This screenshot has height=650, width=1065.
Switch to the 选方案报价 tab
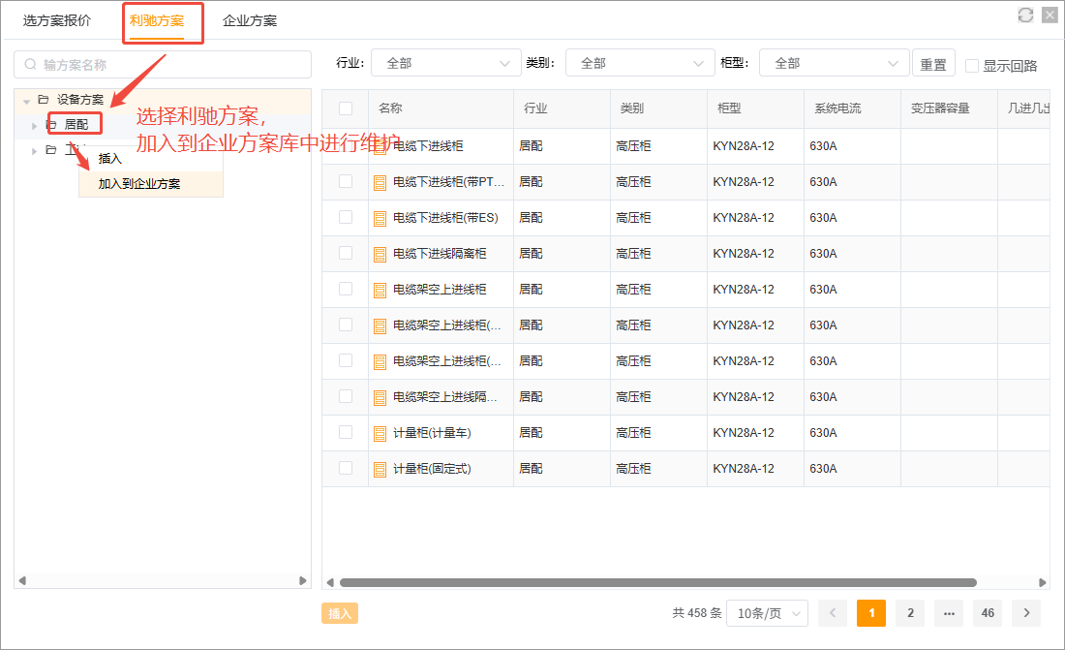coord(57,20)
